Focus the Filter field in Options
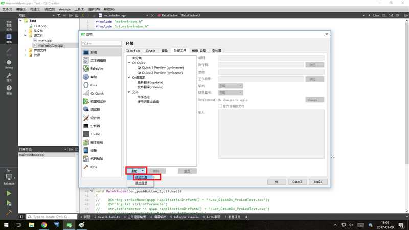Image resolution: width=409 pixels, height=230 pixels. pos(101,43)
